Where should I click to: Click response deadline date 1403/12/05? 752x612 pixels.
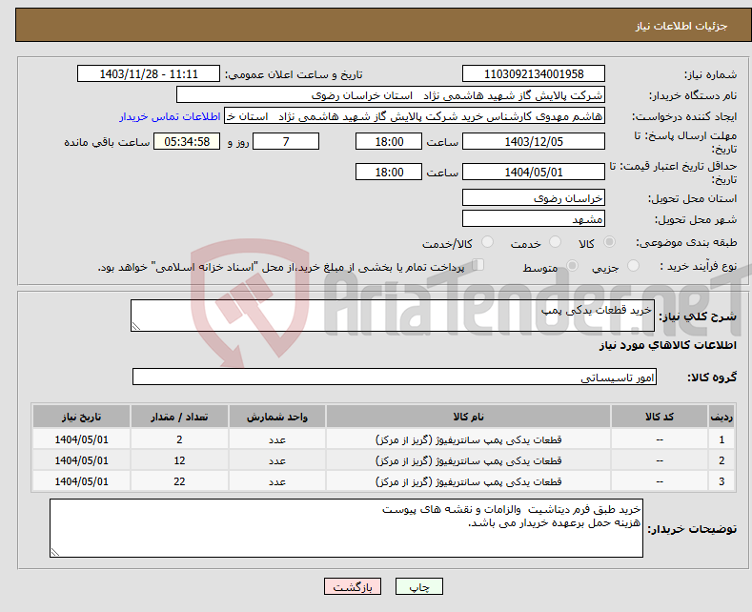point(534,141)
